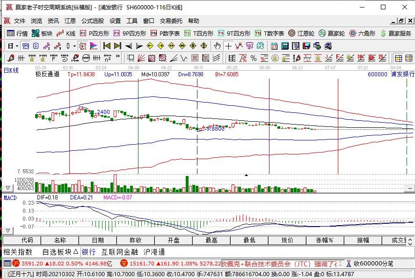
Task: Click the 赢家服务 button
Action: pyautogui.click(x=400, y=33)
